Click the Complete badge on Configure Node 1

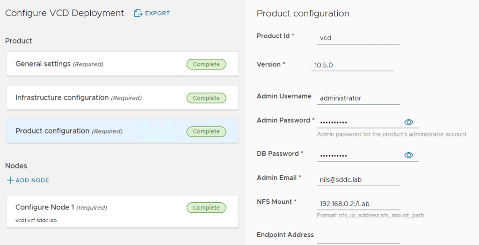click(x=206, y=208)
